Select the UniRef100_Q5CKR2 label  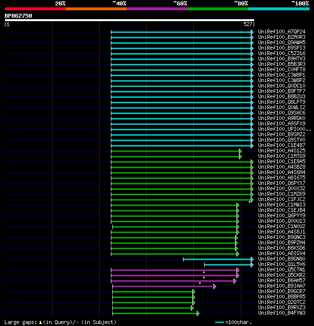(282, 275)
